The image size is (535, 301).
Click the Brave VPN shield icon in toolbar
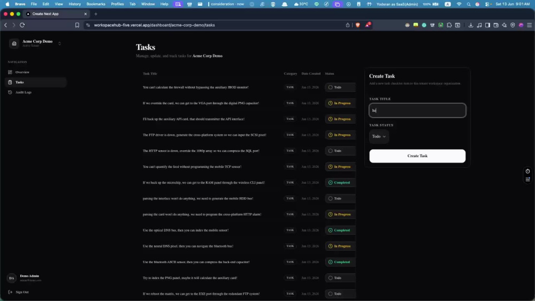pos(513,25)
